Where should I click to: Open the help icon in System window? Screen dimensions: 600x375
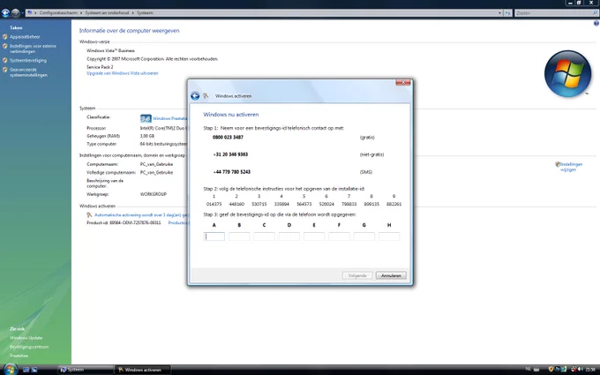pyautogui.click(x=596, y=23)
